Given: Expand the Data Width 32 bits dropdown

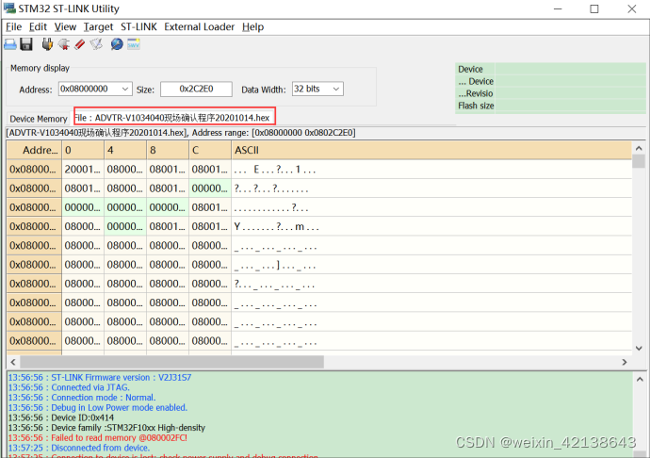Looking at the screenshot, I should (x=336, y=89).
